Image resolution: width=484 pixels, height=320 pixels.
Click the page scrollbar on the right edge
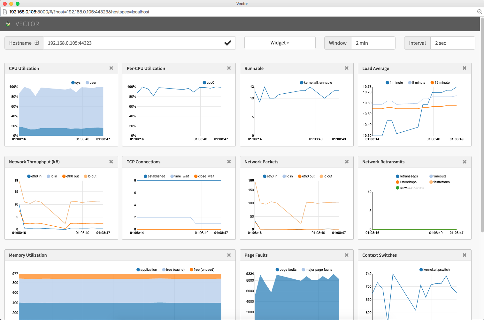coord(482,128)
